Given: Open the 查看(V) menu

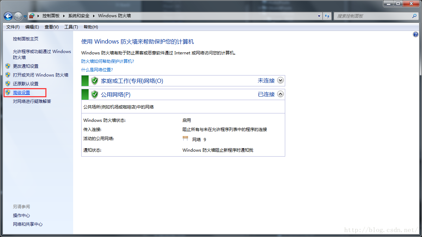Looking at the screenshot, I should pyautogui.click(x=52, y=27).
